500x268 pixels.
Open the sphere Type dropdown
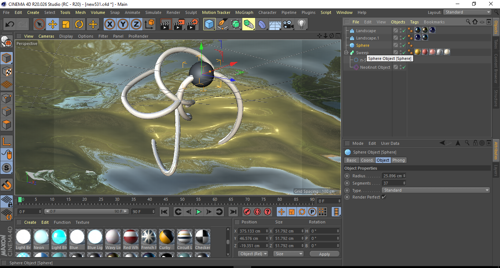coord(436,190)
